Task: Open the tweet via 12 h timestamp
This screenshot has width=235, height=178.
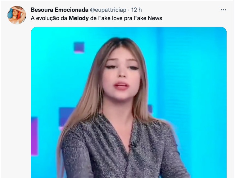Action: 136,10
